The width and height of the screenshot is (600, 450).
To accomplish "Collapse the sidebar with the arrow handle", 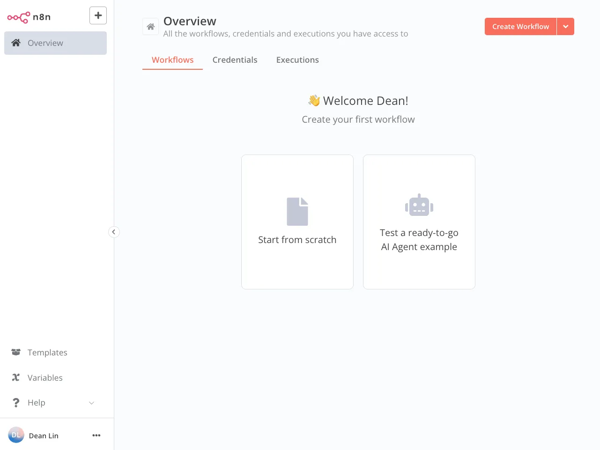I will 114,232.
